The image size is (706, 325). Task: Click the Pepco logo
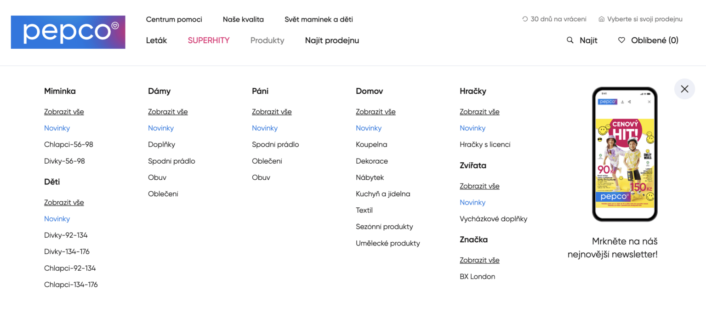68,32
